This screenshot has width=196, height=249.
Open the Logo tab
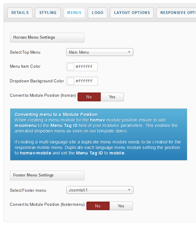(x=98, y=13)
